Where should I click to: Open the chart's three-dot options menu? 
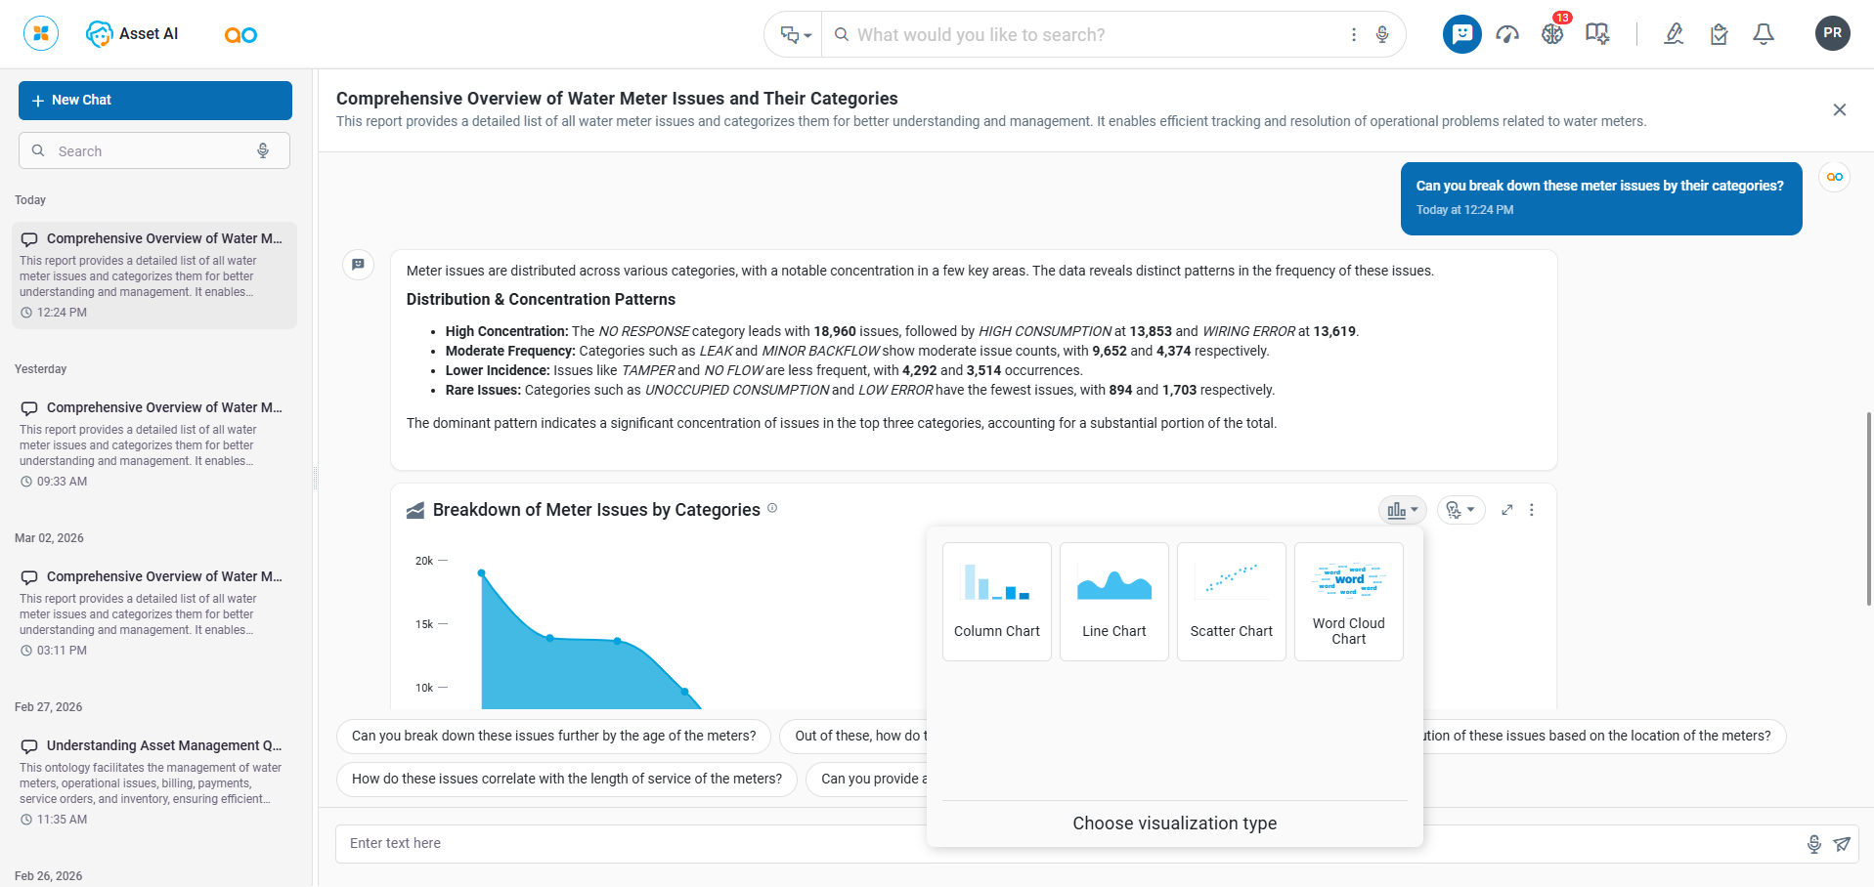click(x=1531, y=510)
